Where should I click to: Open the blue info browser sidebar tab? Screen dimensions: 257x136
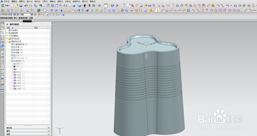tap(3, 46)
